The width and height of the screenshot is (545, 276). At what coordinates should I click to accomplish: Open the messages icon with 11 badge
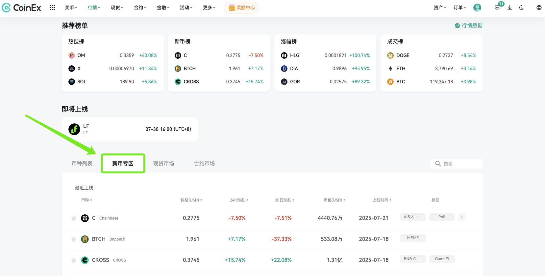[498, 7]
